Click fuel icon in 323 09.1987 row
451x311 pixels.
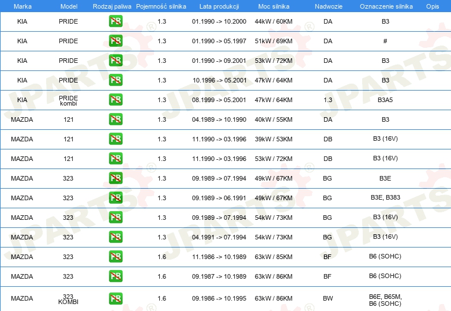click(x=115, y=276)
